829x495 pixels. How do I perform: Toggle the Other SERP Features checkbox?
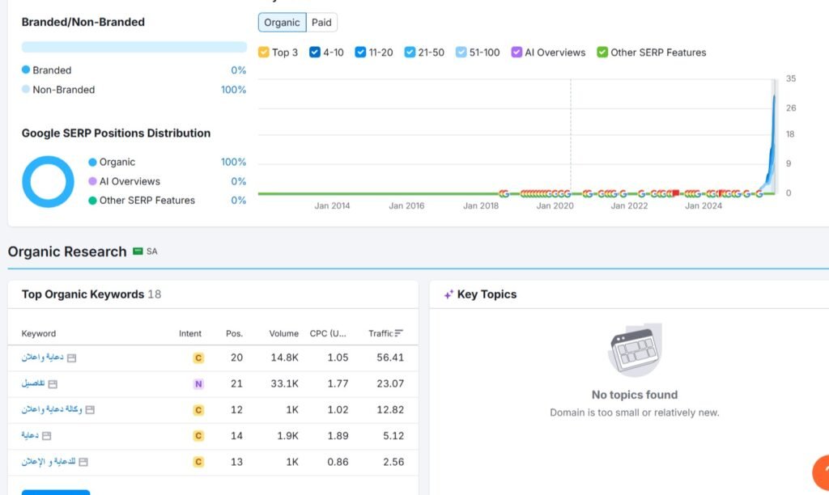[x=602, y=53]
